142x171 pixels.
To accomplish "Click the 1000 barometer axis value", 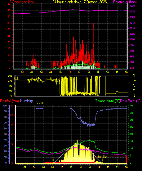I will pos(132,40).
